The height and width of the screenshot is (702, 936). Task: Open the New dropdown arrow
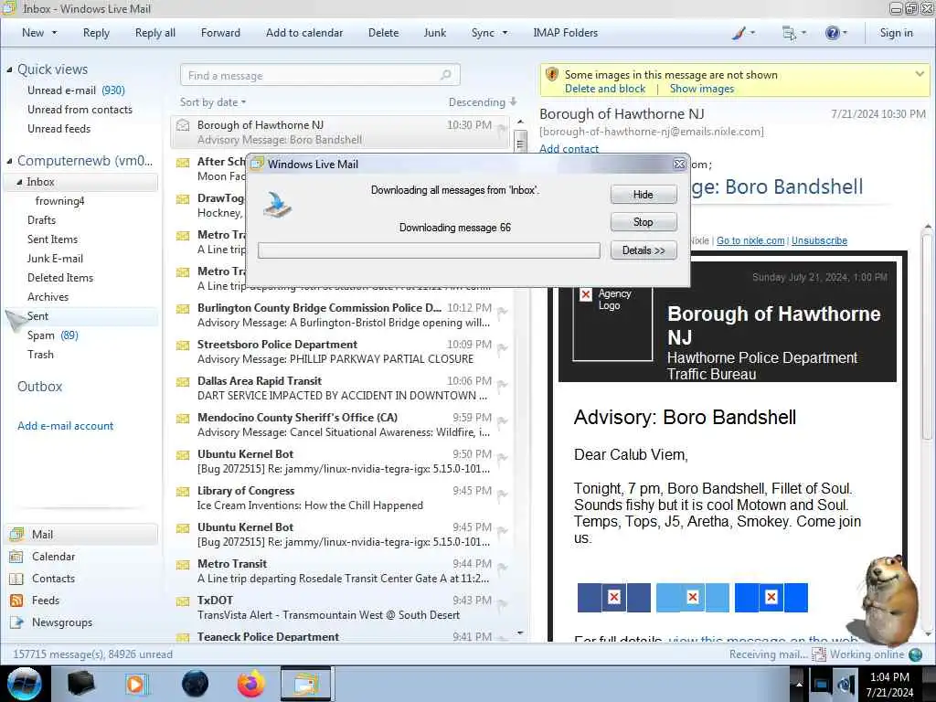click(x=54, y=33)
